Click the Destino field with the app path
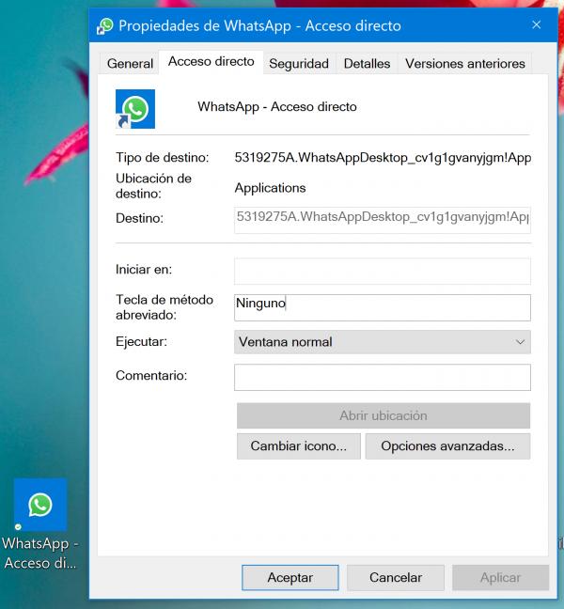Screen dimensions: 564x609 pos(383,220)
